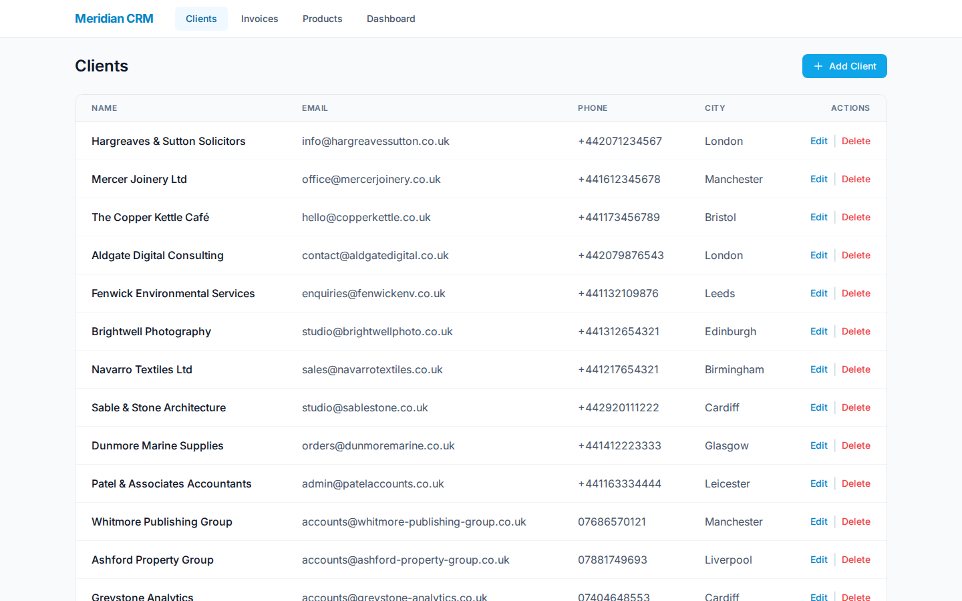Viewport: 962px width, 601px height.
Task: Click phone number +442920111222
Action: pos(619,407)
